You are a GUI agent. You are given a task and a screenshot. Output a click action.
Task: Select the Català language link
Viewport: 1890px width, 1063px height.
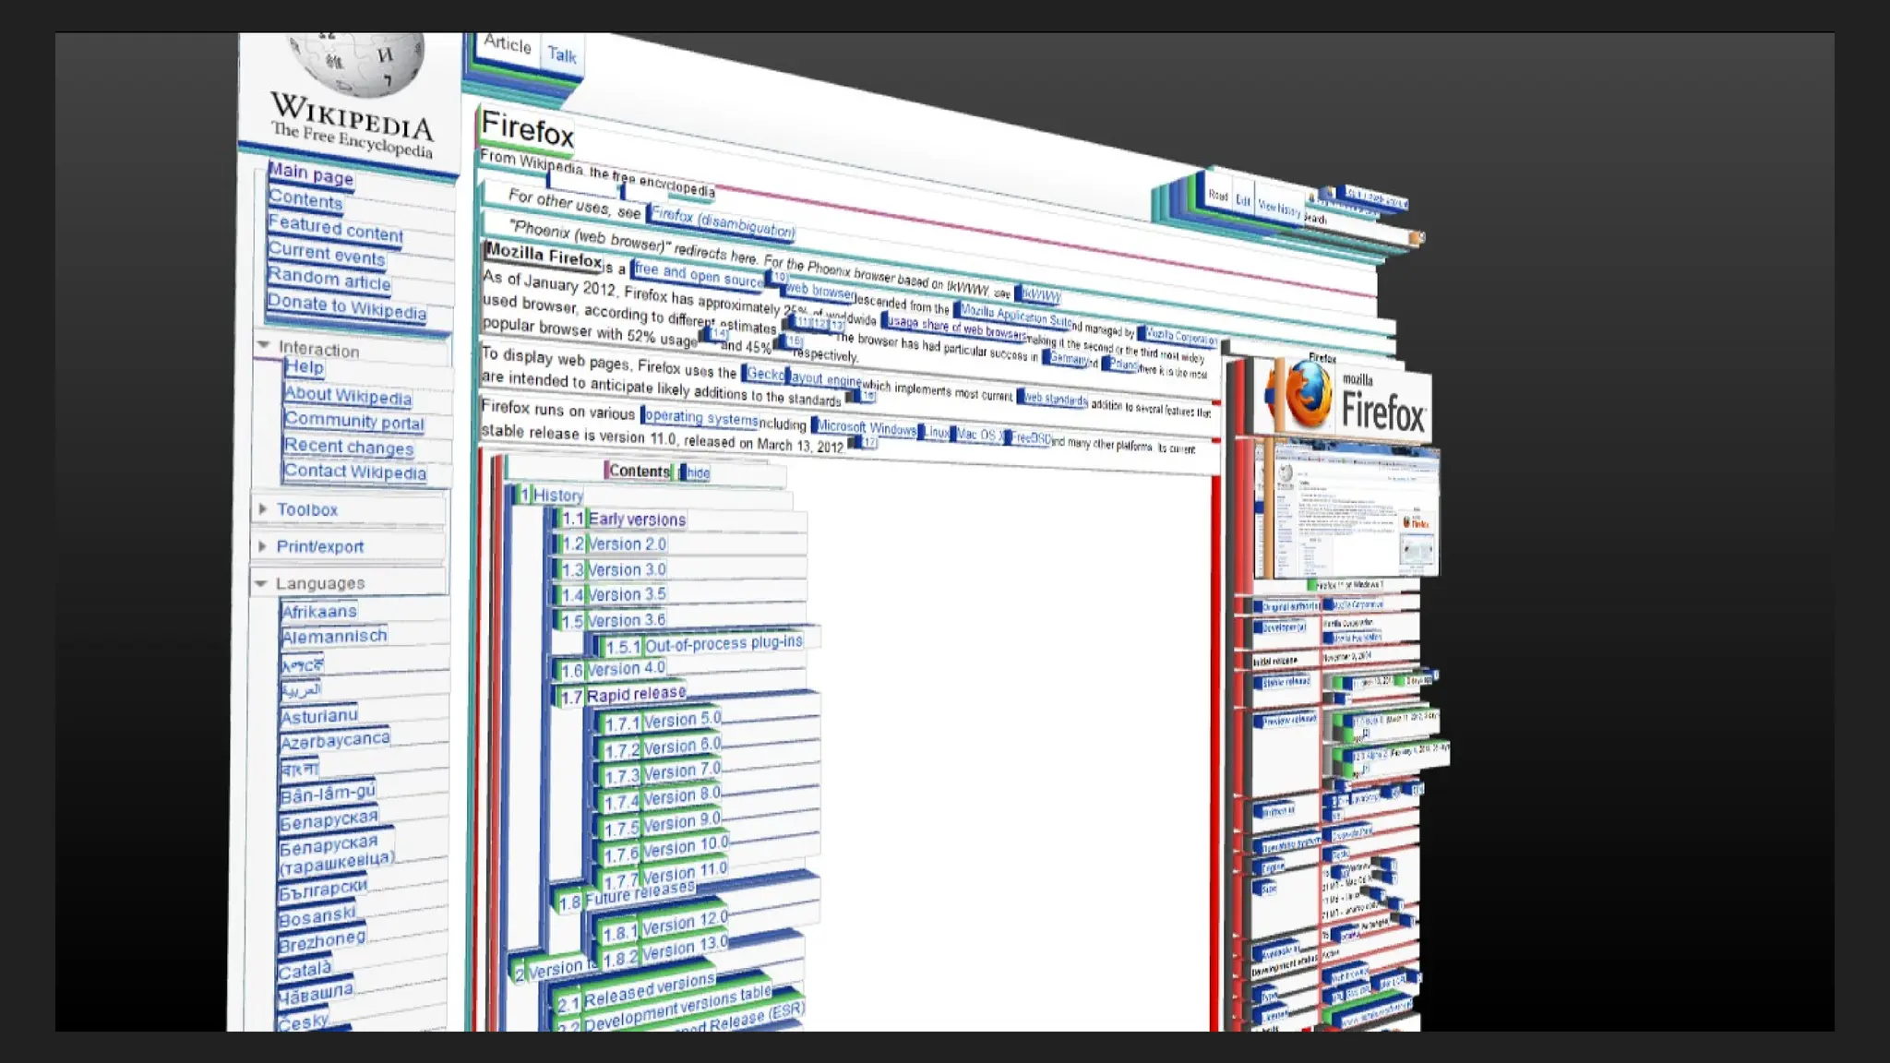[x=305, y=971]
